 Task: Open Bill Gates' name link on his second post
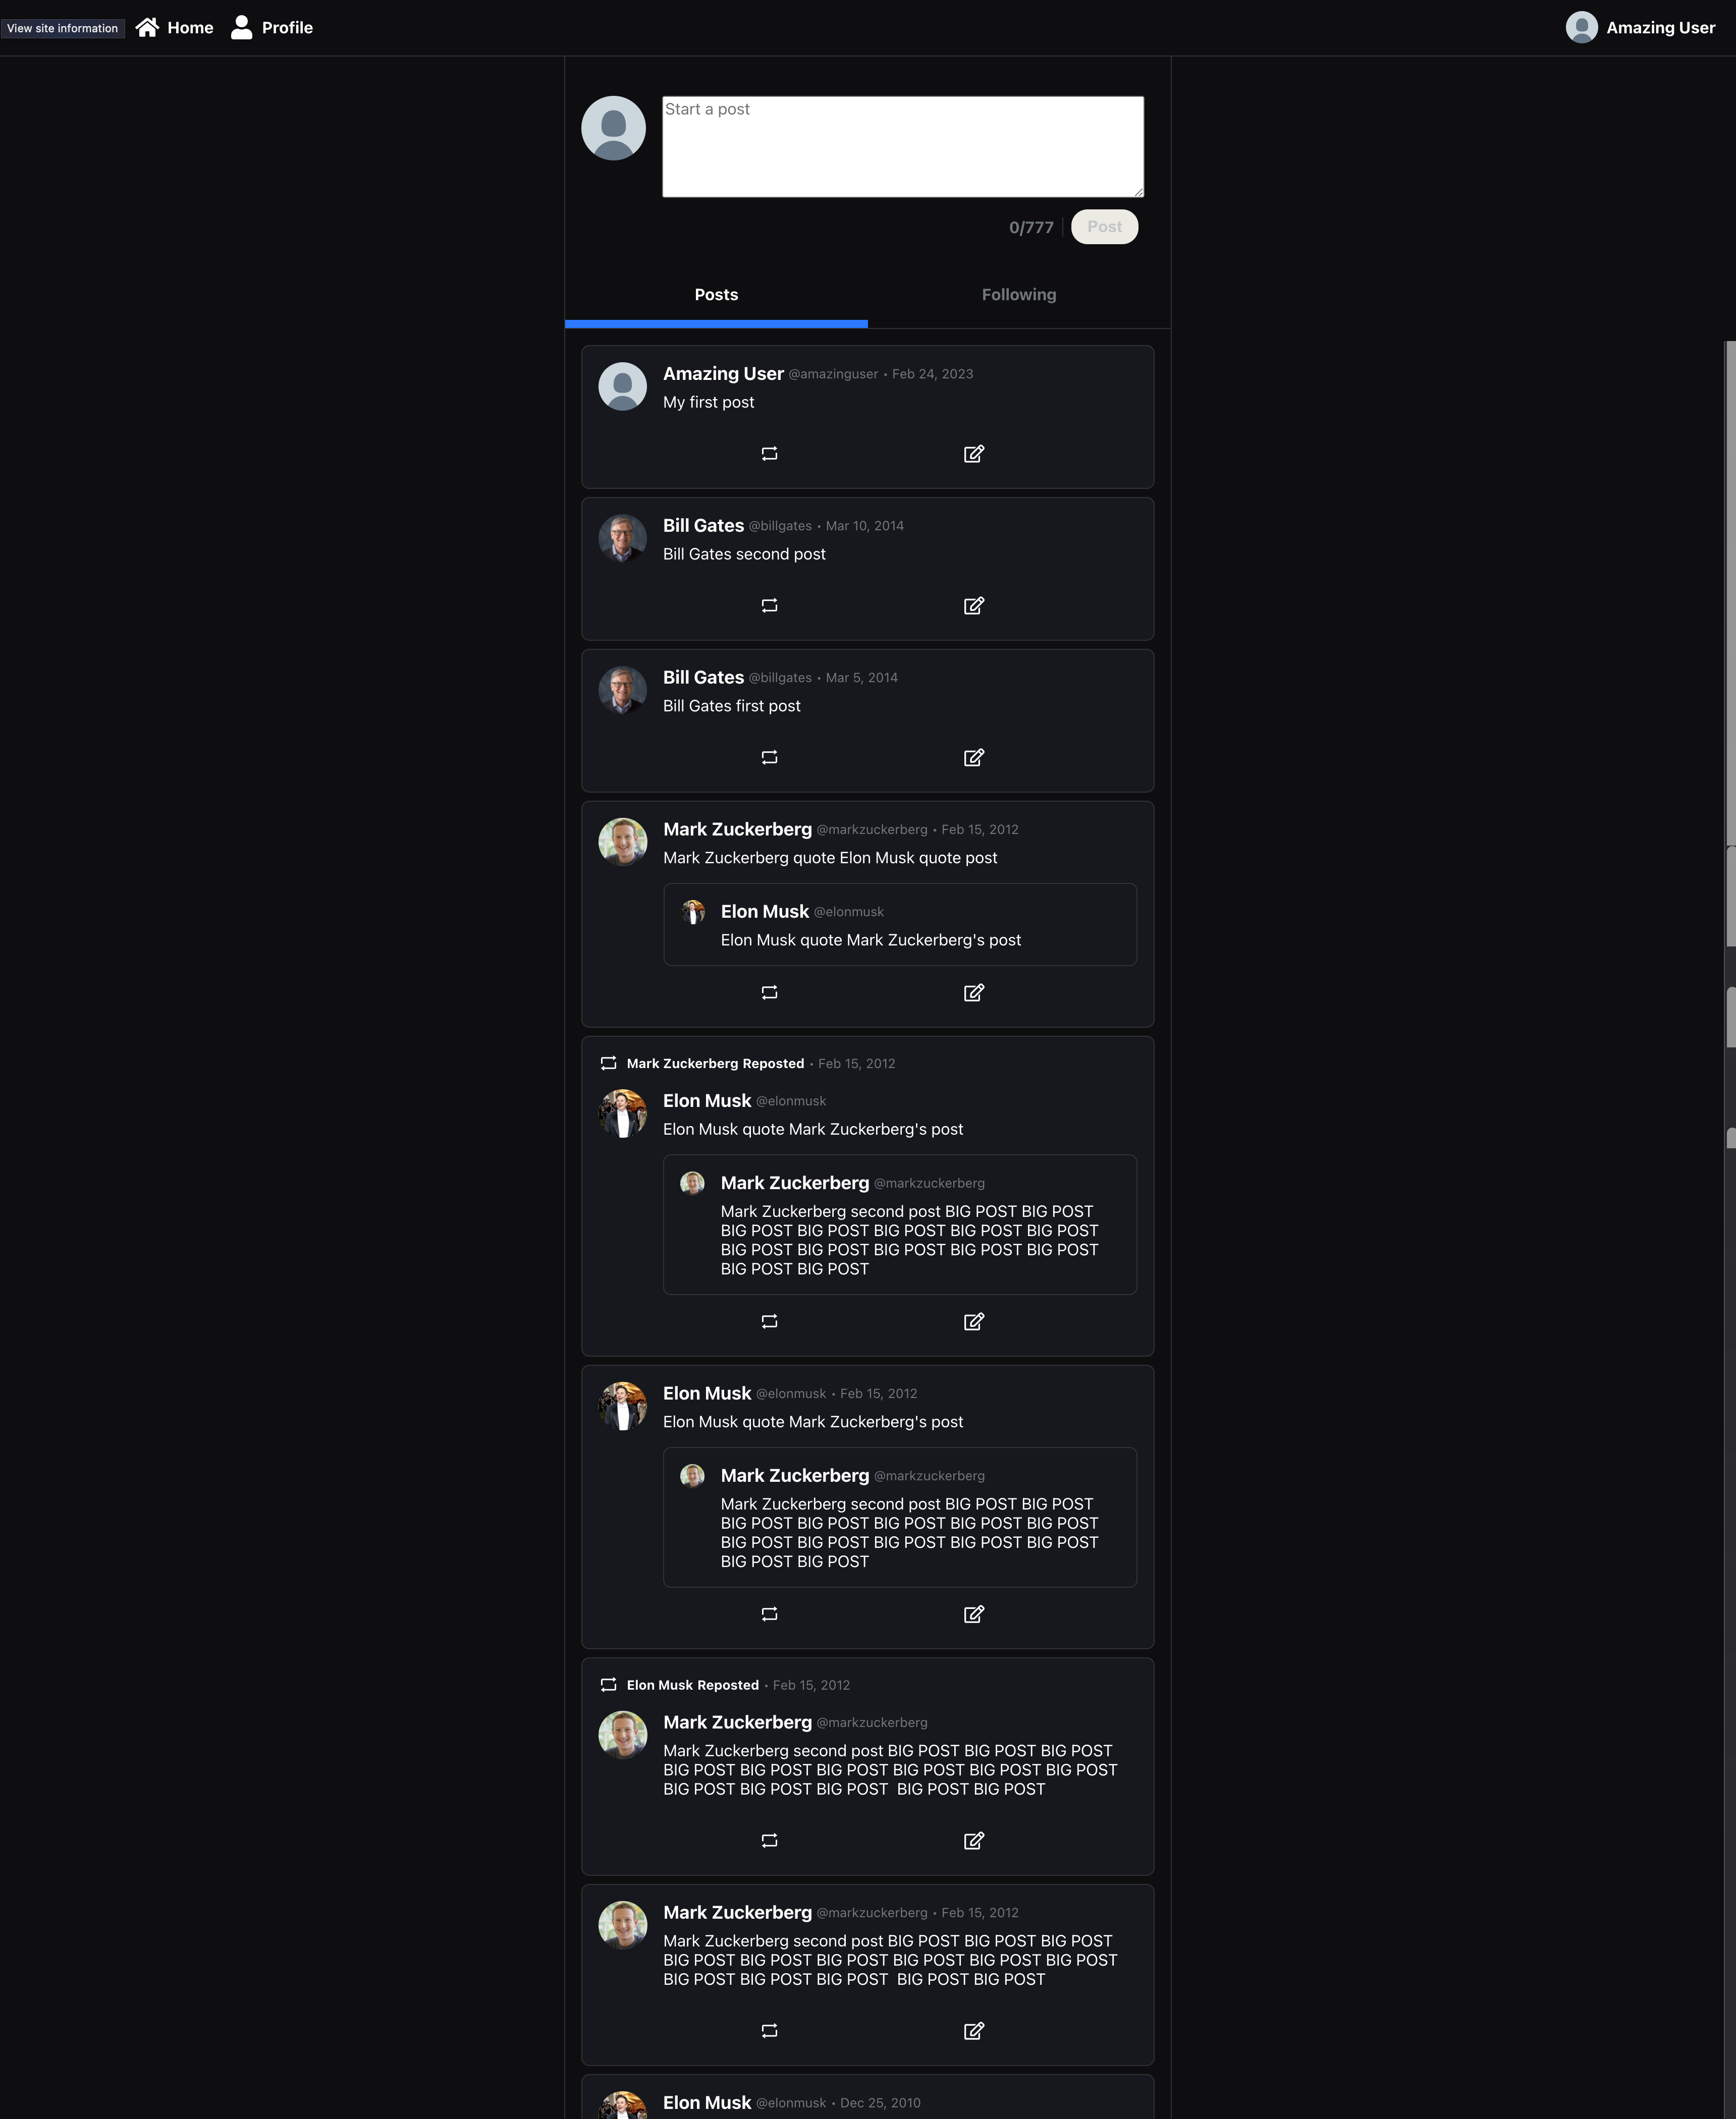703,526
